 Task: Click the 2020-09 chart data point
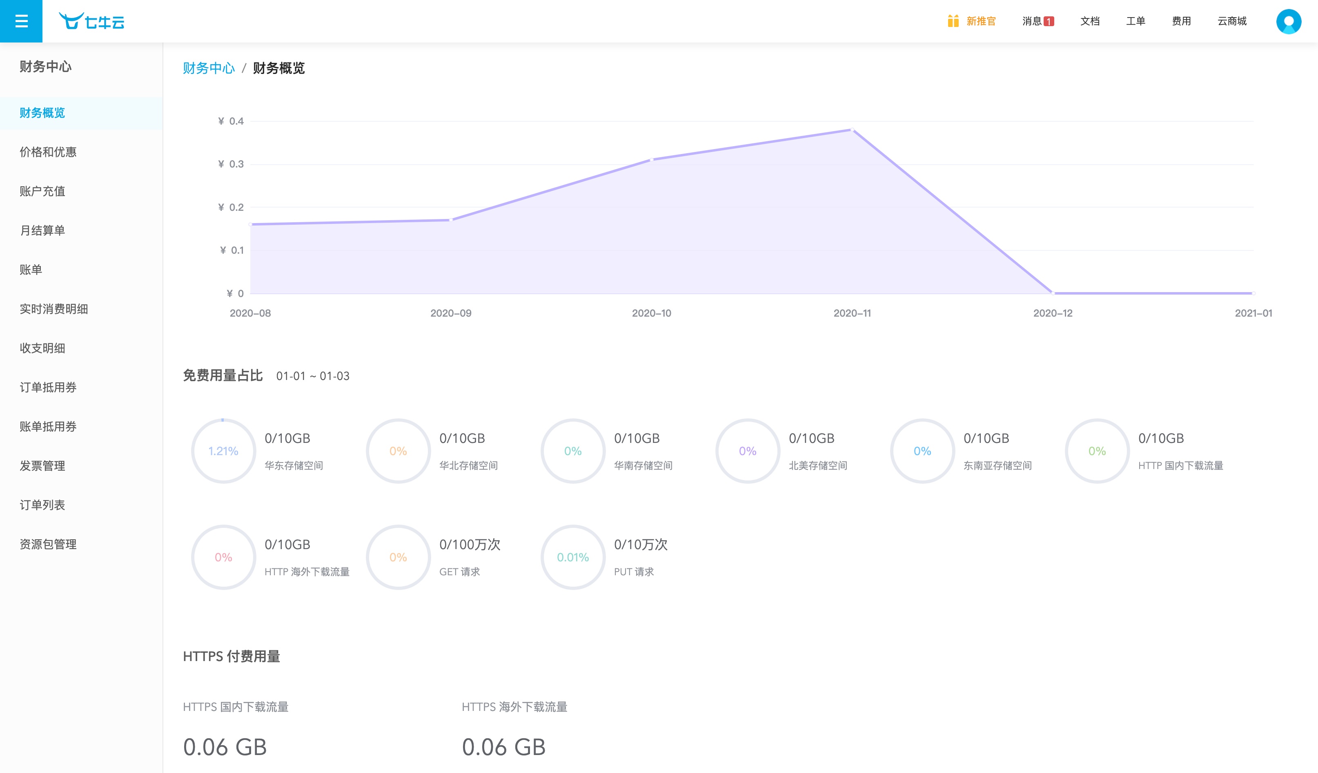coord(451,220)
